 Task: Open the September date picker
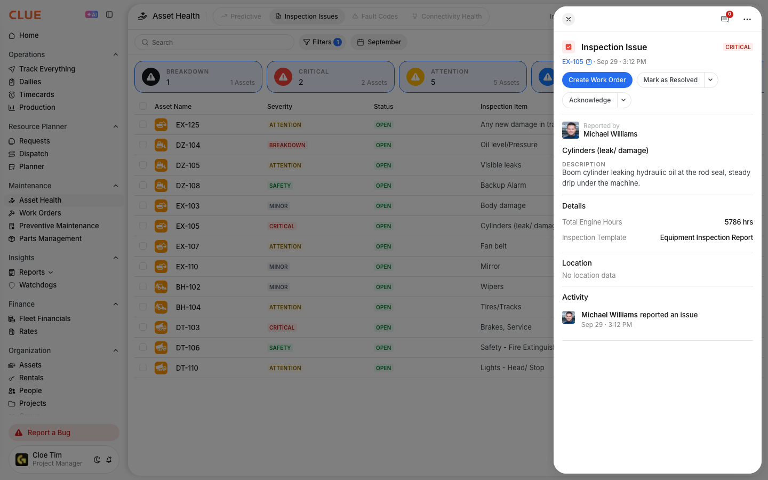379,42
